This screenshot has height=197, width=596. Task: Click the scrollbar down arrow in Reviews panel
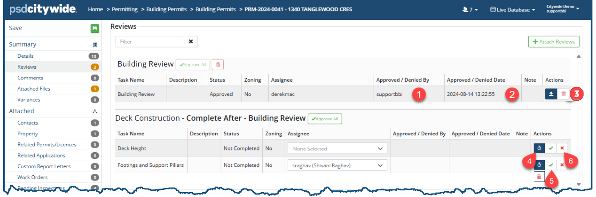pyautogui.click(x=578, y=184)
